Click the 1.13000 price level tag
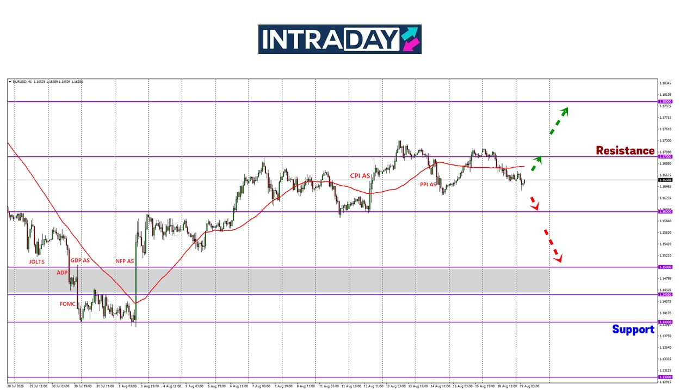This screenshot has width=680, height=390. [x=665, y=377]
